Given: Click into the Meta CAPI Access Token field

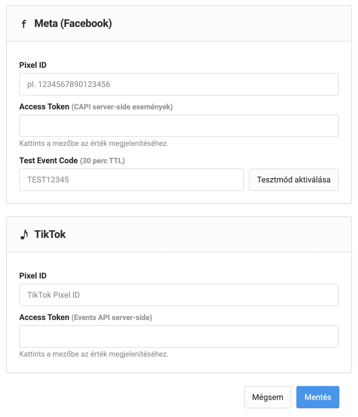Looking at the screenshot, I should click(x=179, y=126).
